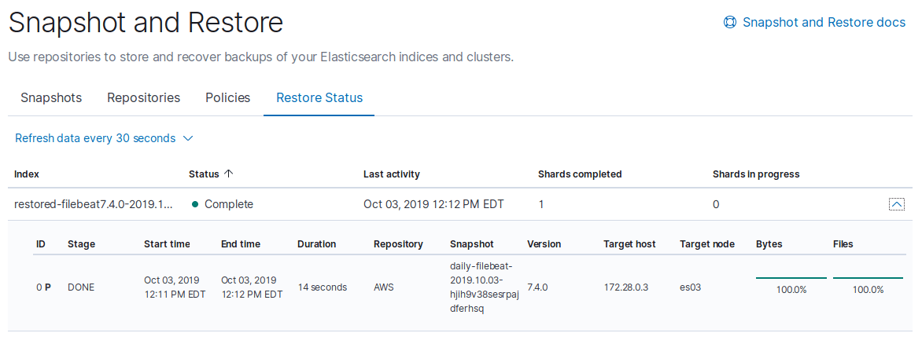The width and height of the screenshot is (922, 344).
Task: Switch to the Snapshots tab
Action: (x=51, y=97)
